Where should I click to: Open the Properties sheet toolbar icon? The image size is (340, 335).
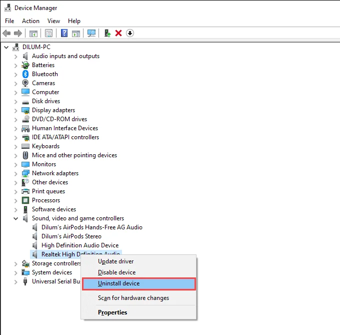coord(49,33)
